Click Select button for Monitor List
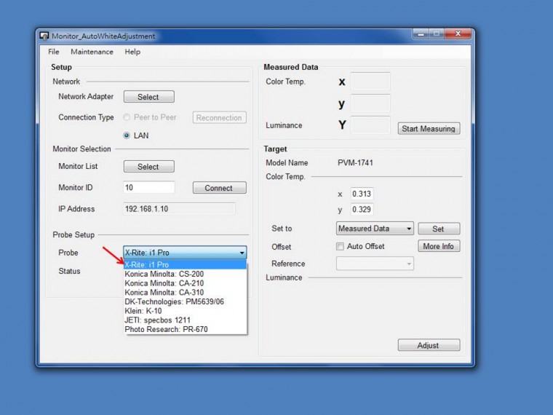Image resolution: width=553 pixels, height=415 pixels. 148,167
